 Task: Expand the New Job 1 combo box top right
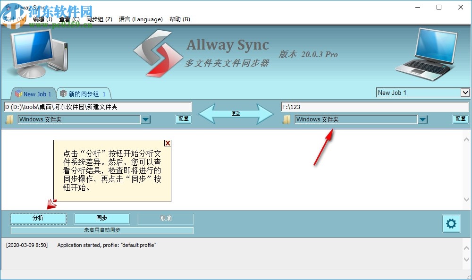pos(466,93)
